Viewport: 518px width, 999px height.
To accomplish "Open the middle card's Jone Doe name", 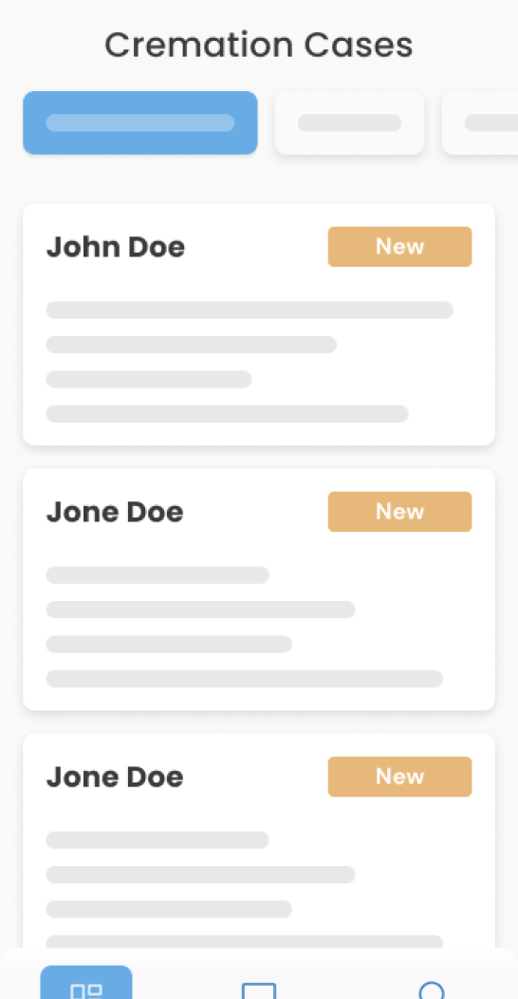I will pos(115,512).
